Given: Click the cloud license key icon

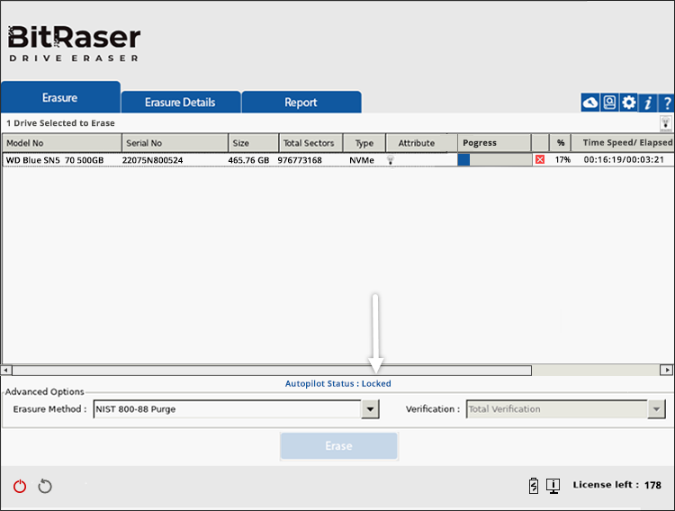Looking at the screenshot, I should pyautogui.click(x=590, y=103).
